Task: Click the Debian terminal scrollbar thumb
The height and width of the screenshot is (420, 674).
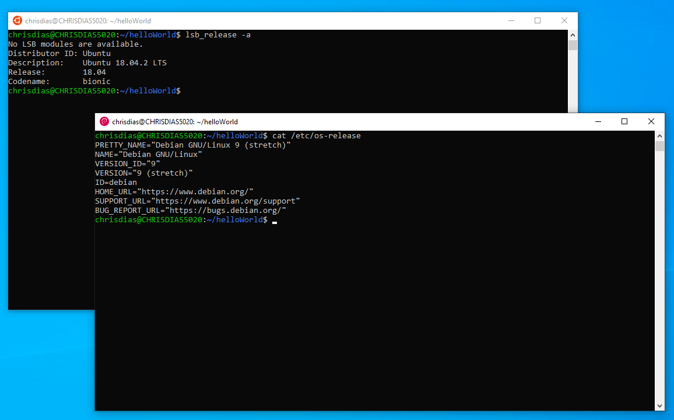Action: 659,146
